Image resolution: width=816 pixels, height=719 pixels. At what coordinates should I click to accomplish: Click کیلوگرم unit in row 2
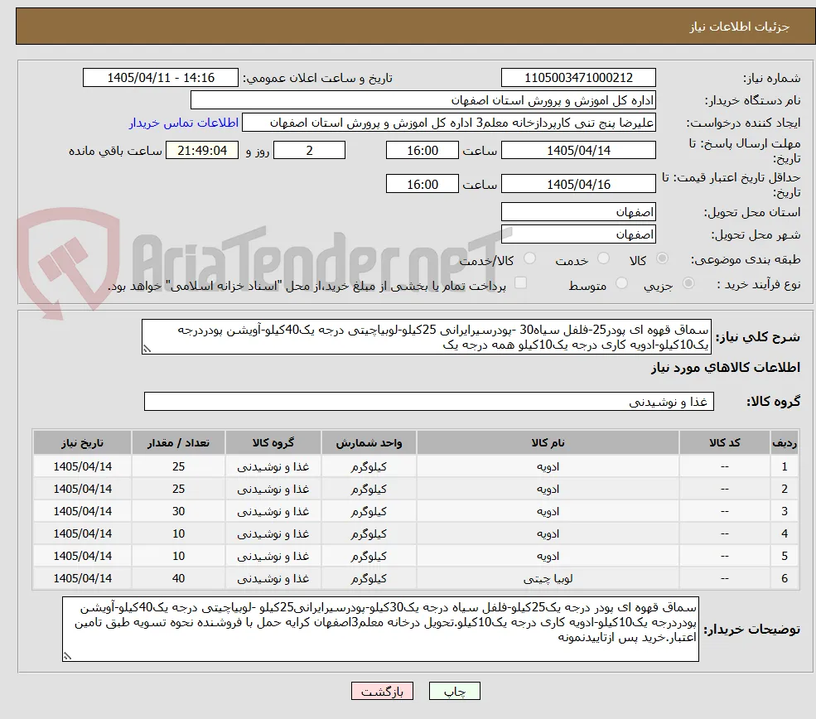click(369, 489)
